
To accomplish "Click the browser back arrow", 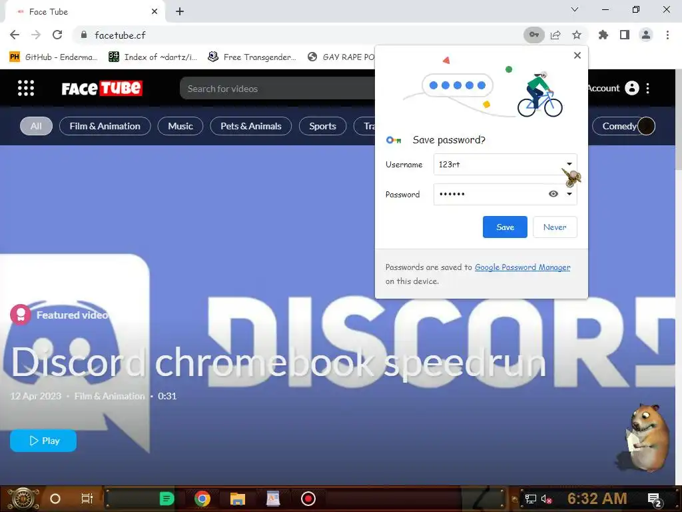I will 15,35.
